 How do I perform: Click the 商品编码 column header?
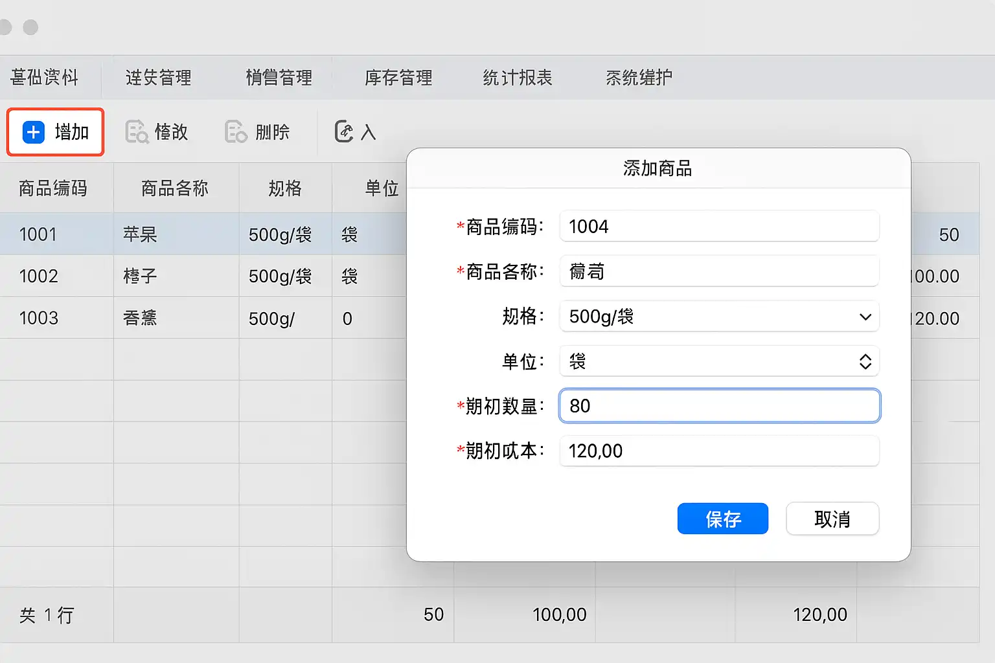click(x=53, y=188)
